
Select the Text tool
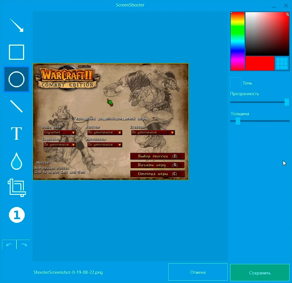[x=17, y=134]
